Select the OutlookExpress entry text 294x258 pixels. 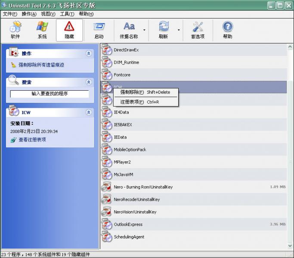tap(128, 224)
